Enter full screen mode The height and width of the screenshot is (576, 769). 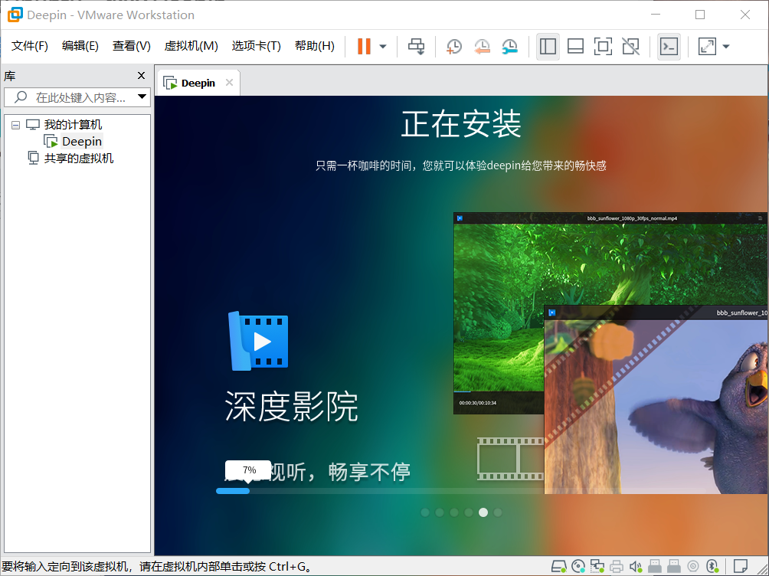coord(603,47)
